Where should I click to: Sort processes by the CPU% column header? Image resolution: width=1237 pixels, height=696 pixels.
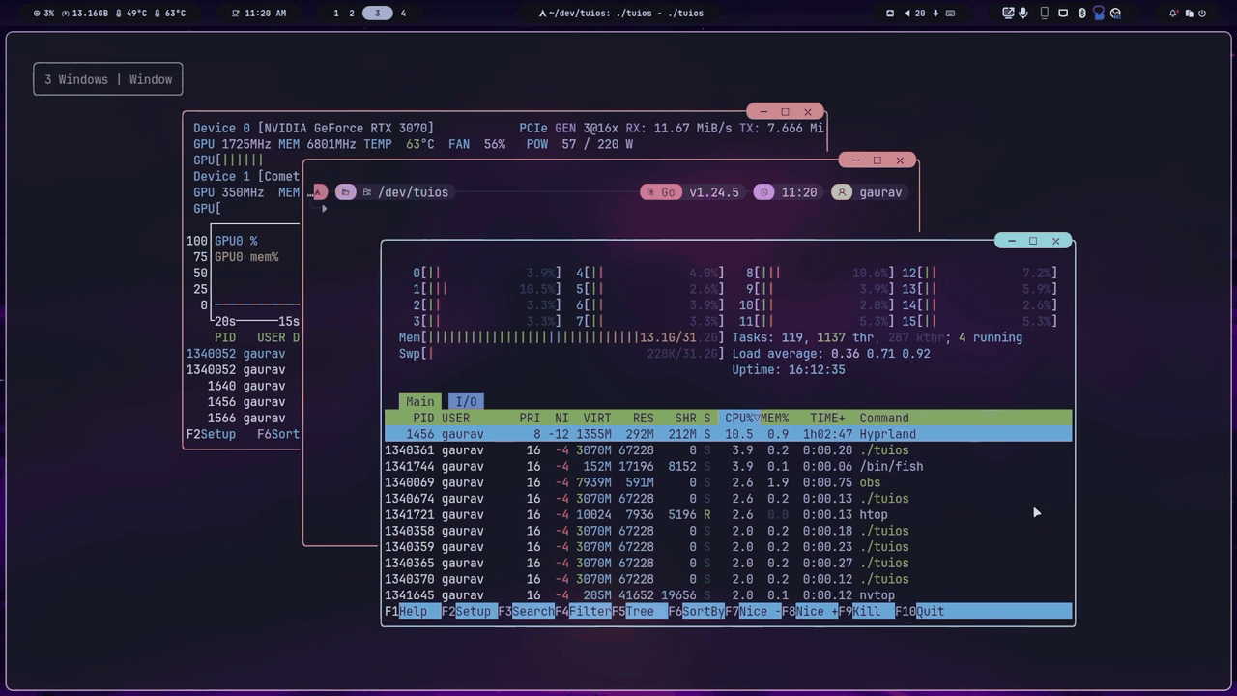(739, 418)
